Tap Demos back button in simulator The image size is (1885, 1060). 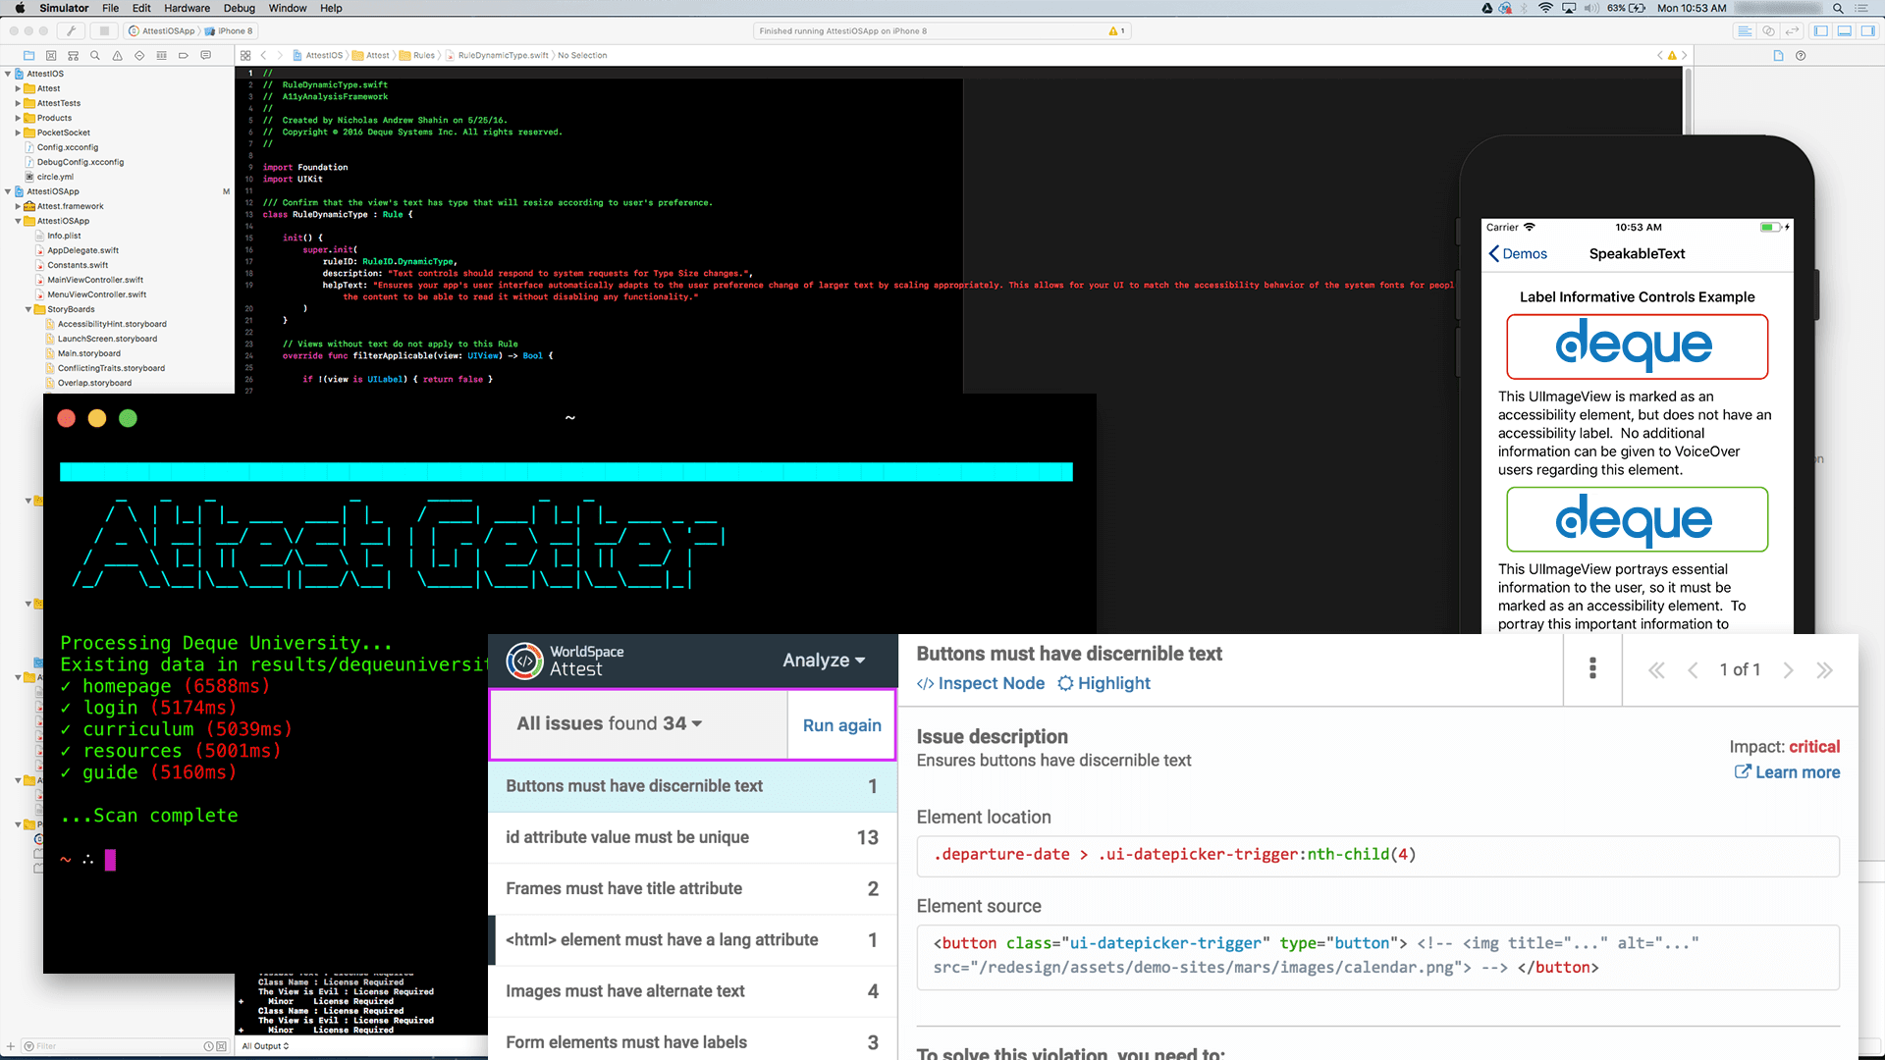(1518, 254)
